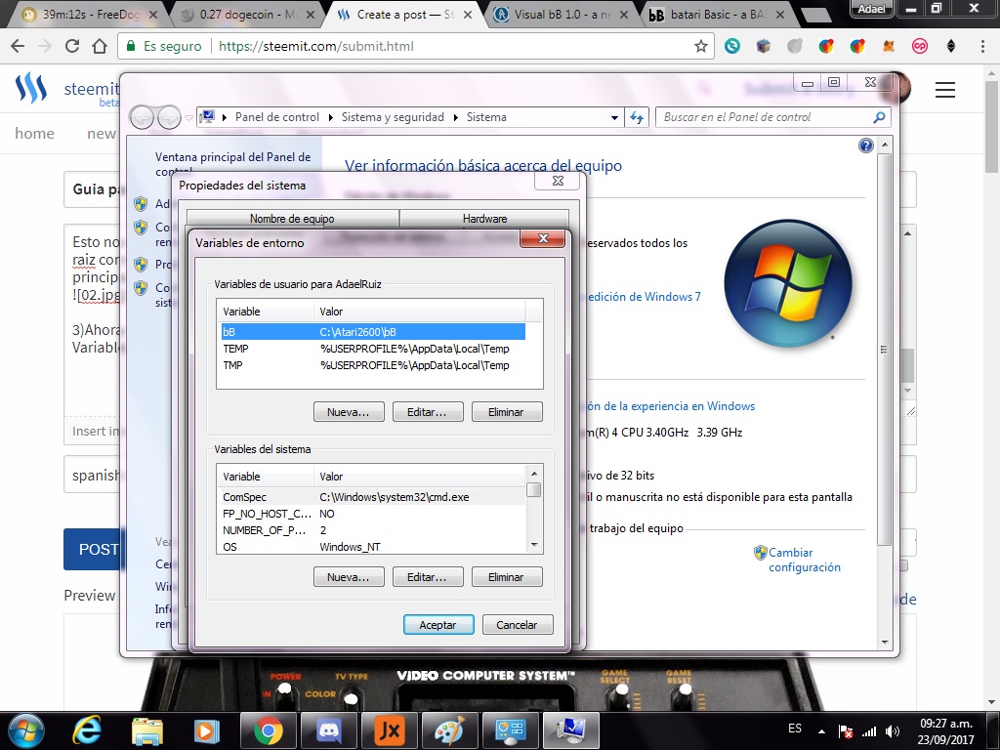Click the Action Center flag tray icon
This screenshot has height=750, width=1000.
[846, 731]
